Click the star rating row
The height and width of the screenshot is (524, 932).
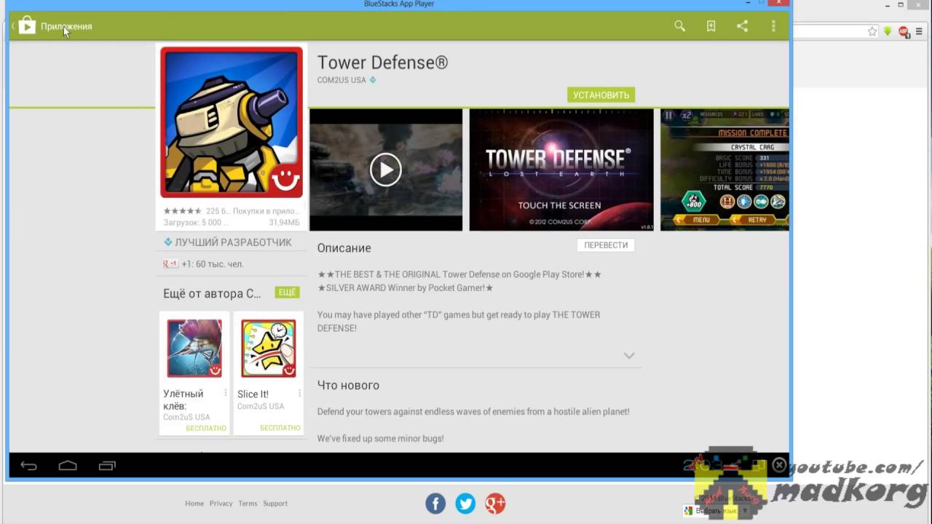[183, 211]
